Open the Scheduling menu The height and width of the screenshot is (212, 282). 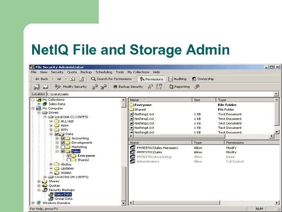point(104,72)
